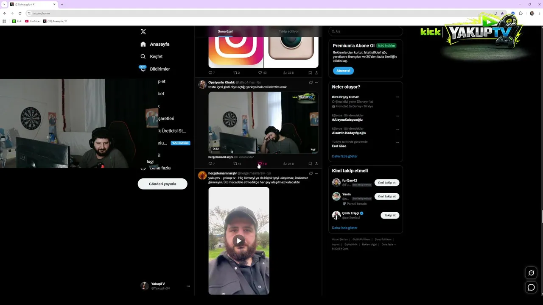Screen dimensions: 543x305
Task: Open the 0:32 video in Opsiyonlu Kiralık post
Action: (x=263, y=123)
